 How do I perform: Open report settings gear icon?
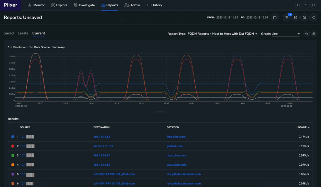tap(295, 18)
